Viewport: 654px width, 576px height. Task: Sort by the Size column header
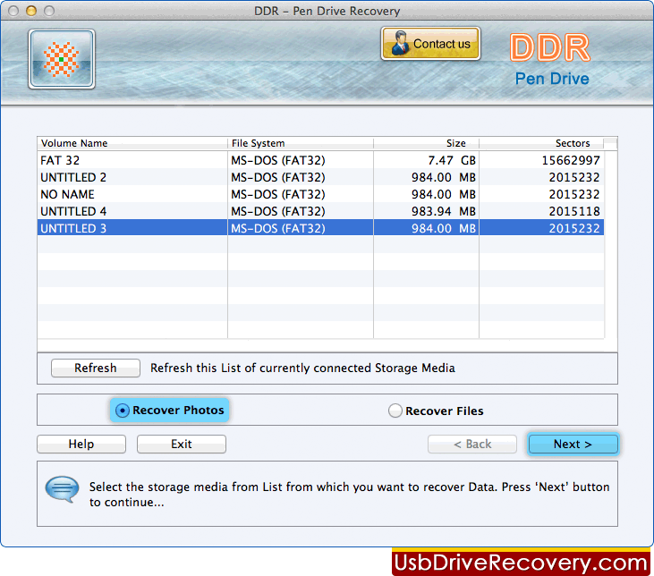pos(426,143)
